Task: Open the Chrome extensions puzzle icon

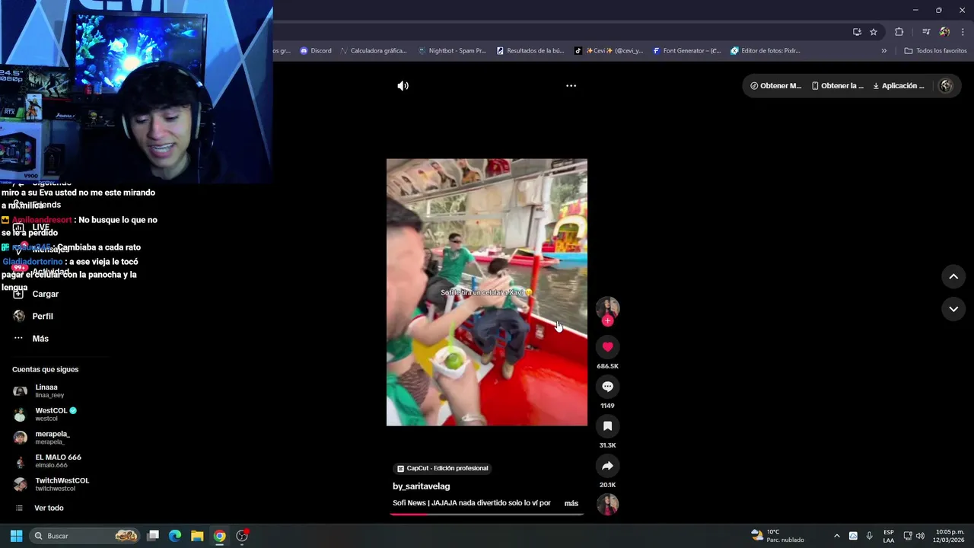Action: coord(899,32)
